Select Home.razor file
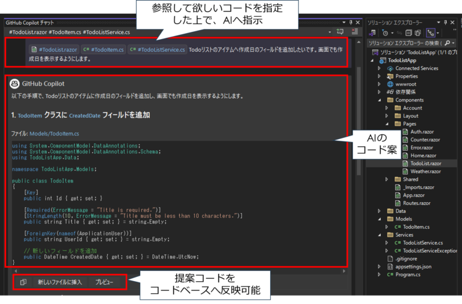462x304 pixels. pos(423,156)
